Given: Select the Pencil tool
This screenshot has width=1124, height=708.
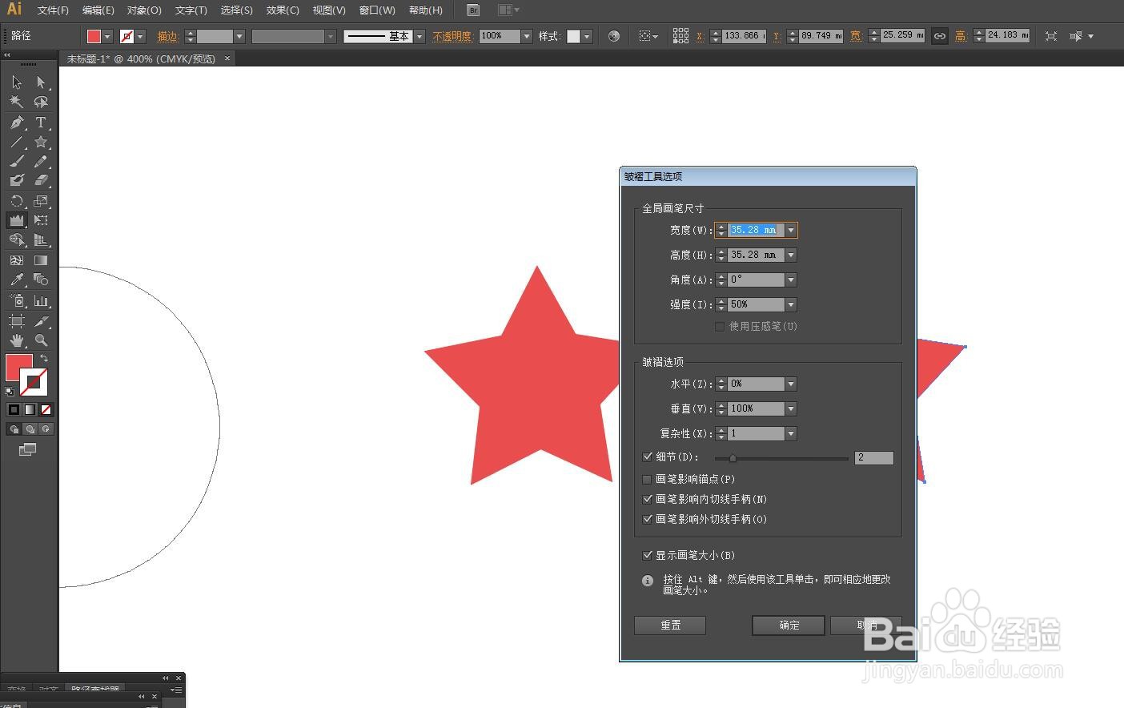Looking at the screenshot, I should pyautogui.click(x=41, y=161).
